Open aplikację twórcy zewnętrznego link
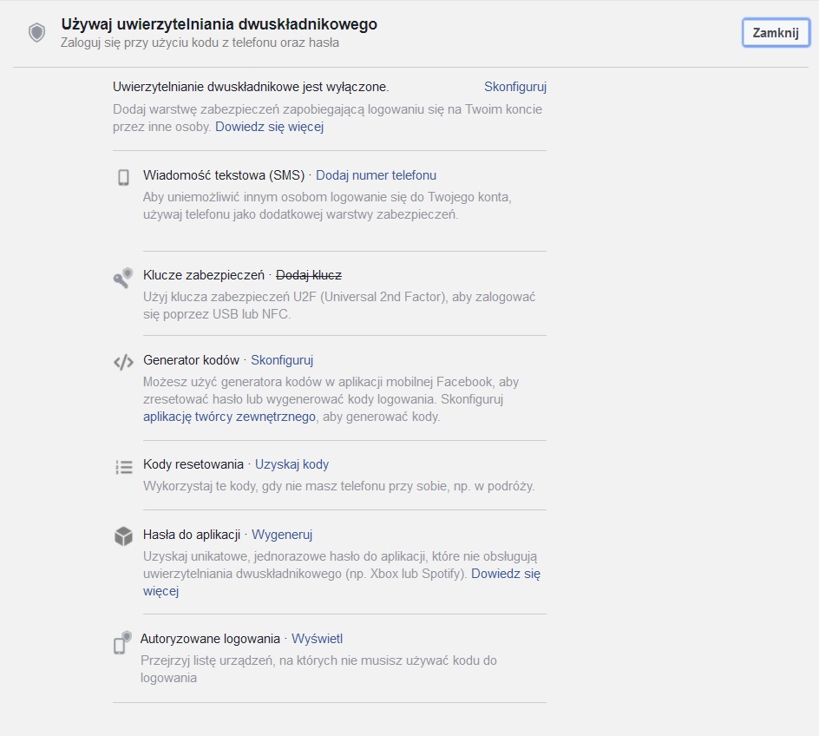The image size is (819, 736). coord(229,417)
